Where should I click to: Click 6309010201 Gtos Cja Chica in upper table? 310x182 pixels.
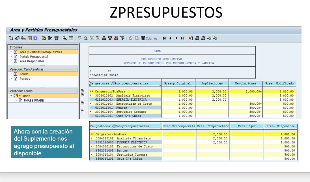[125, 116]
